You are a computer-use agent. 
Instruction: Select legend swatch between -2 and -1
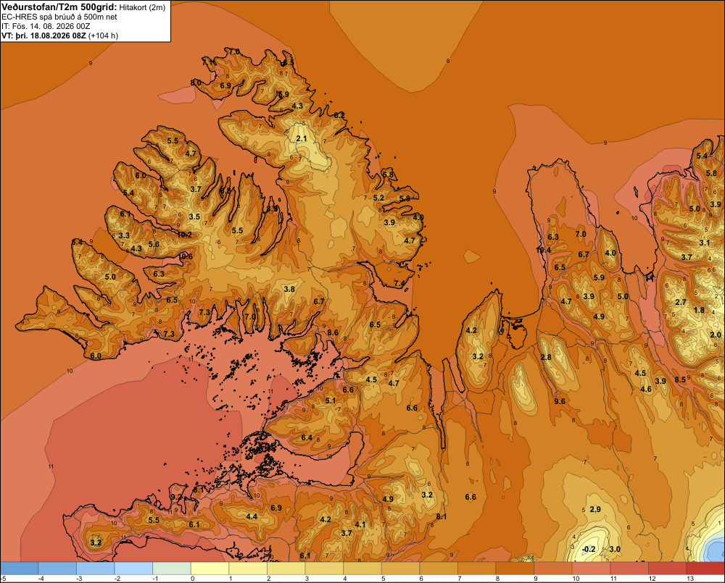click(133, 569)
